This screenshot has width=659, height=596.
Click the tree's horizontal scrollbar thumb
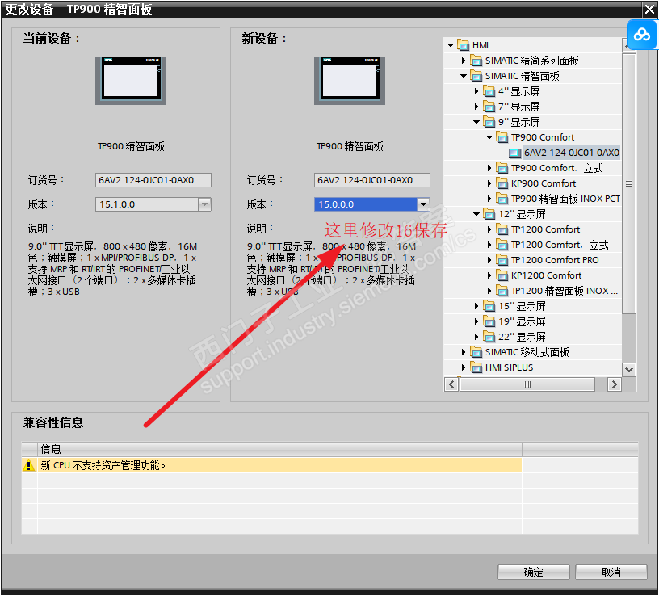527,384
